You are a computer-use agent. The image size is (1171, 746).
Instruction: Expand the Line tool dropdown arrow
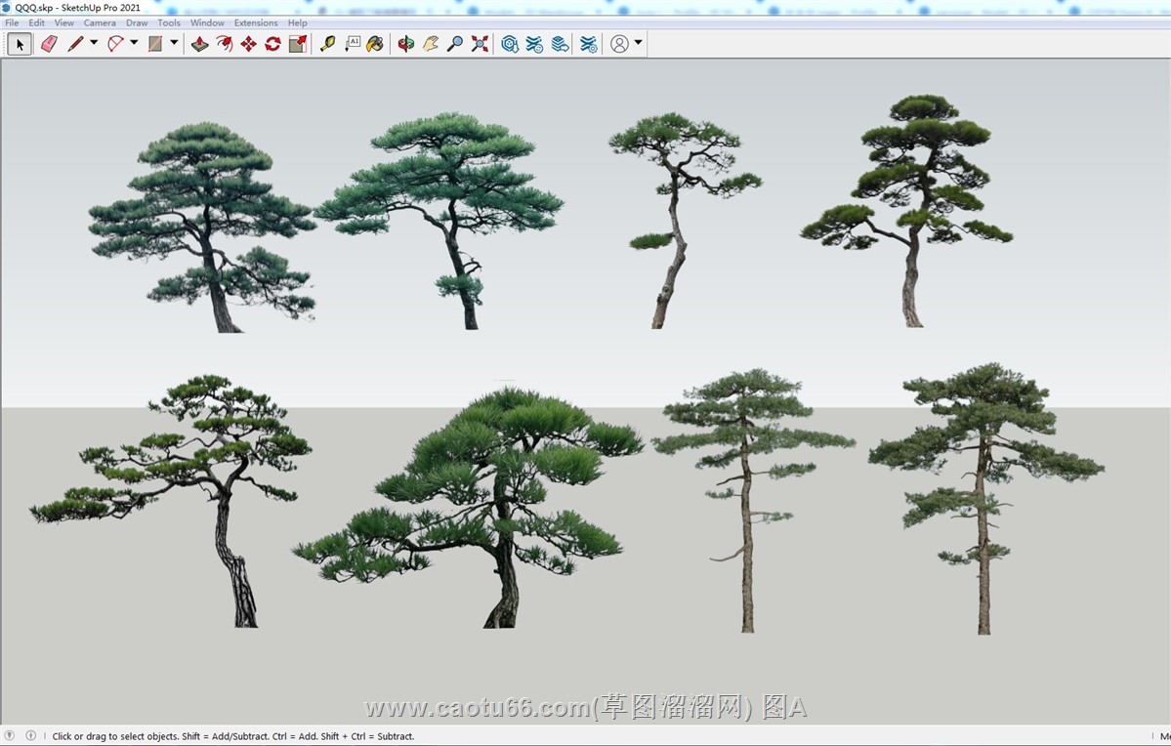coord(94,43)
